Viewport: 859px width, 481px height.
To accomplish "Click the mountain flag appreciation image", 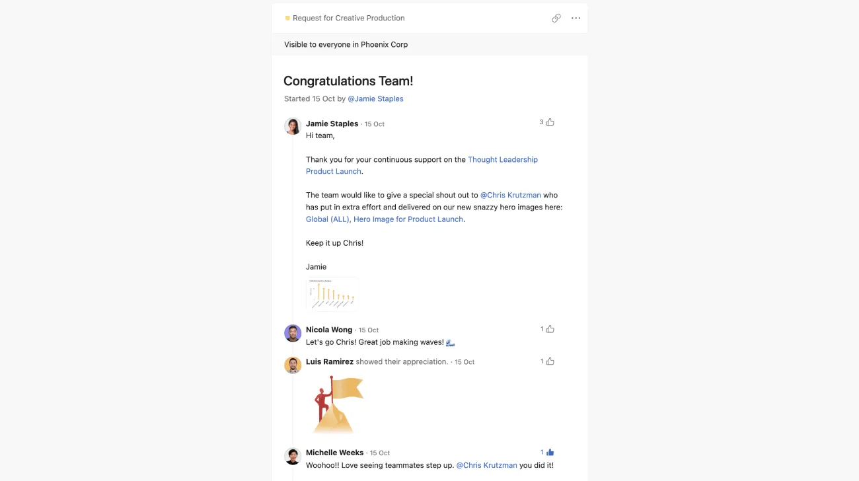I will tap(337, 403).
